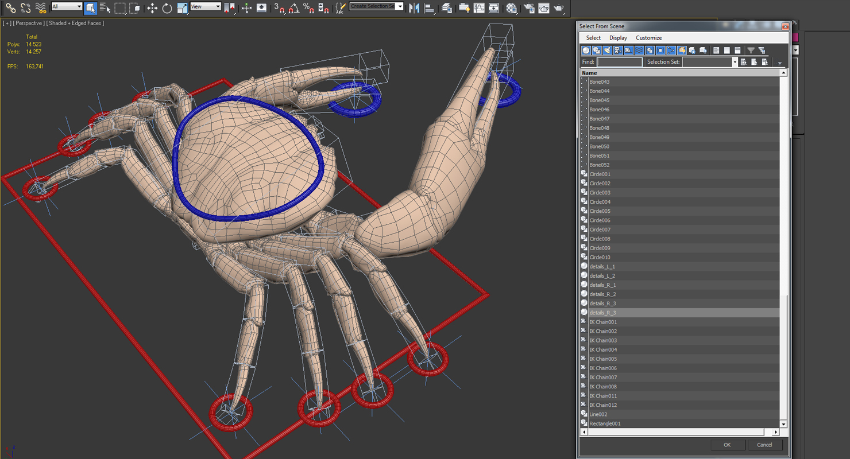
Task: Open the Material Editor
Action: [x=511, y=8]
